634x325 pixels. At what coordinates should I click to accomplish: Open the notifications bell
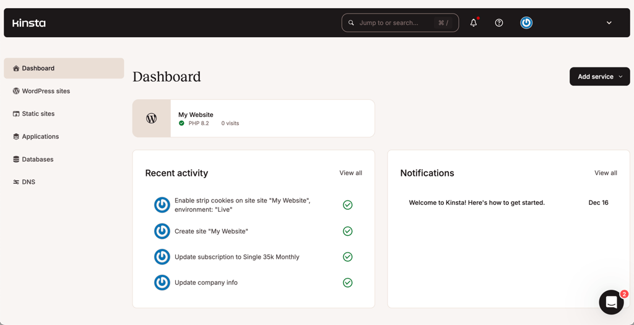(474, 23)
